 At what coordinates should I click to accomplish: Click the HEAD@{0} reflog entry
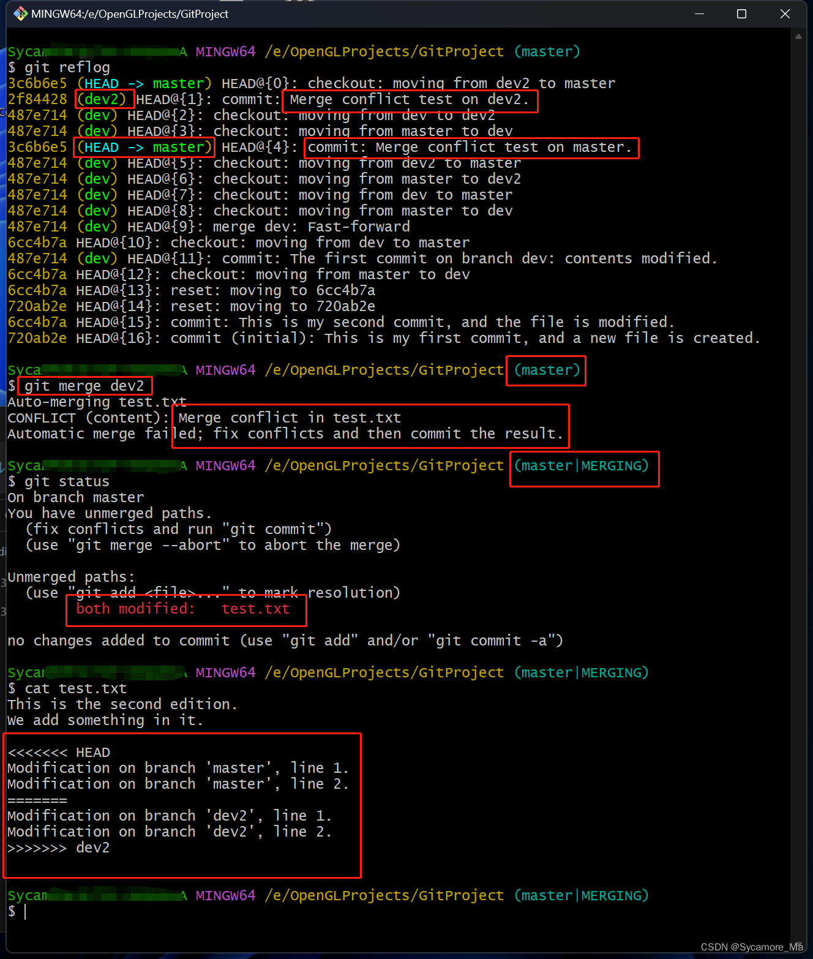(x=312, y=83)
